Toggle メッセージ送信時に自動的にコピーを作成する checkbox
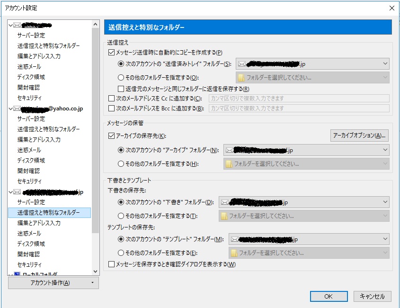 click(x=112, y=53)
